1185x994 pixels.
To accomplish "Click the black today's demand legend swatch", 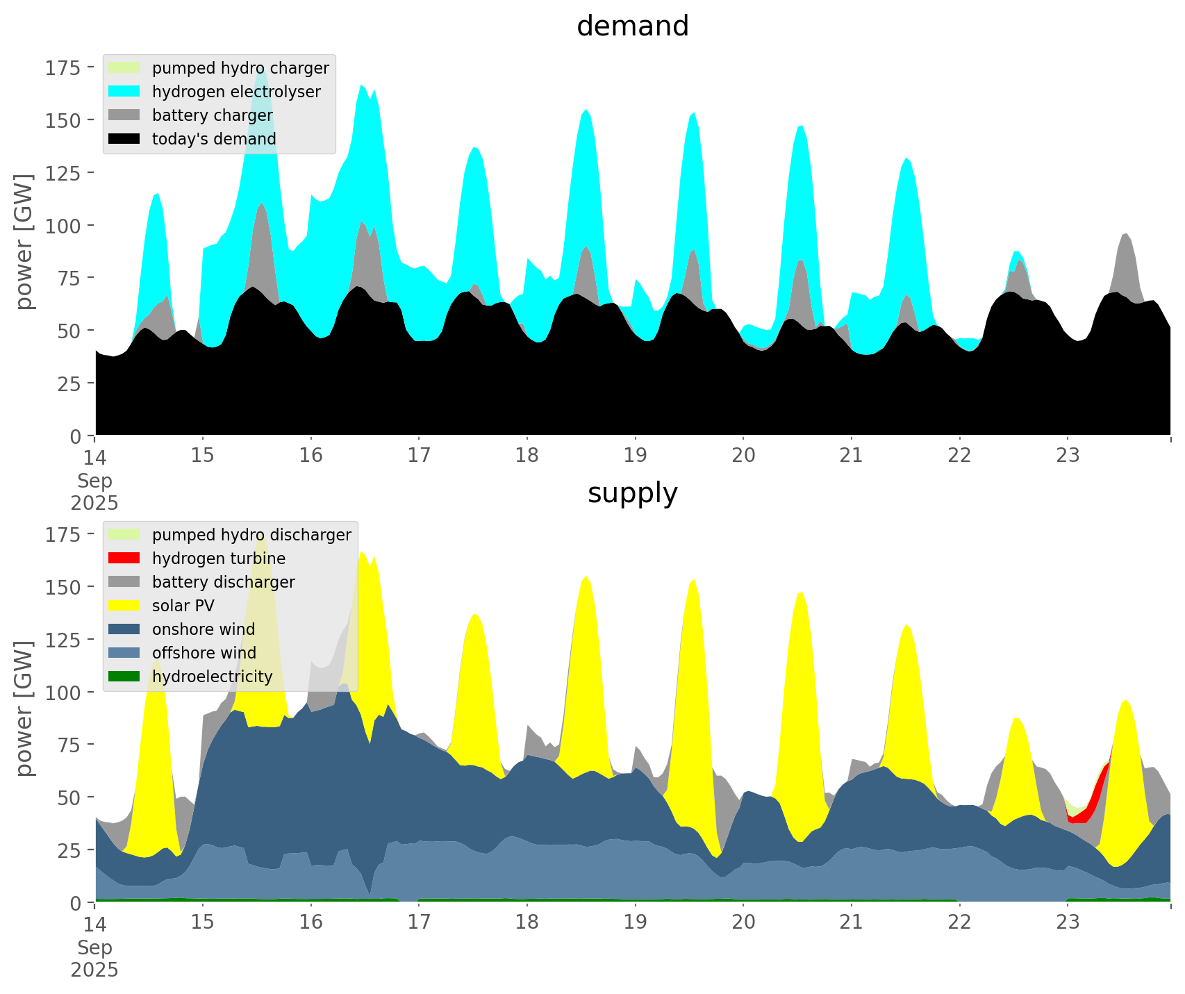I will coord(124,139).
